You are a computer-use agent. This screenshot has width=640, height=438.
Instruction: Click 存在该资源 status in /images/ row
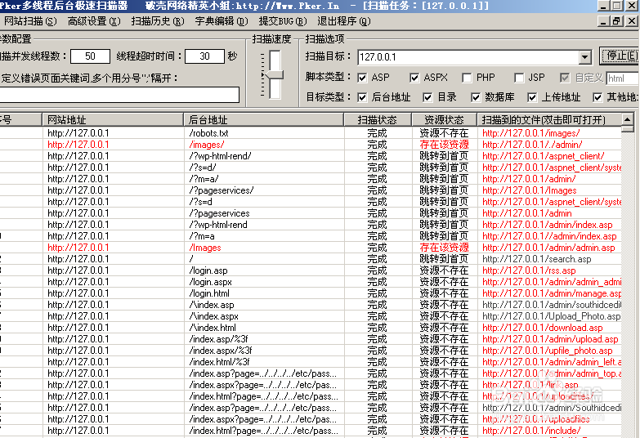[x=444, y=145]
